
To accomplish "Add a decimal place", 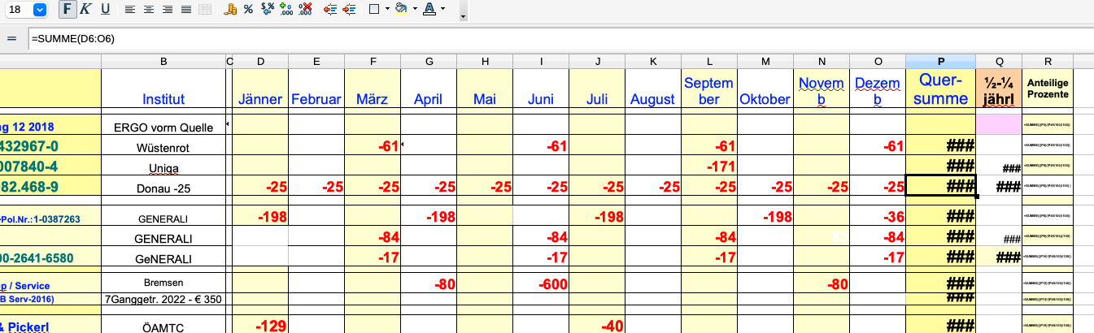I will click(285, 10).
